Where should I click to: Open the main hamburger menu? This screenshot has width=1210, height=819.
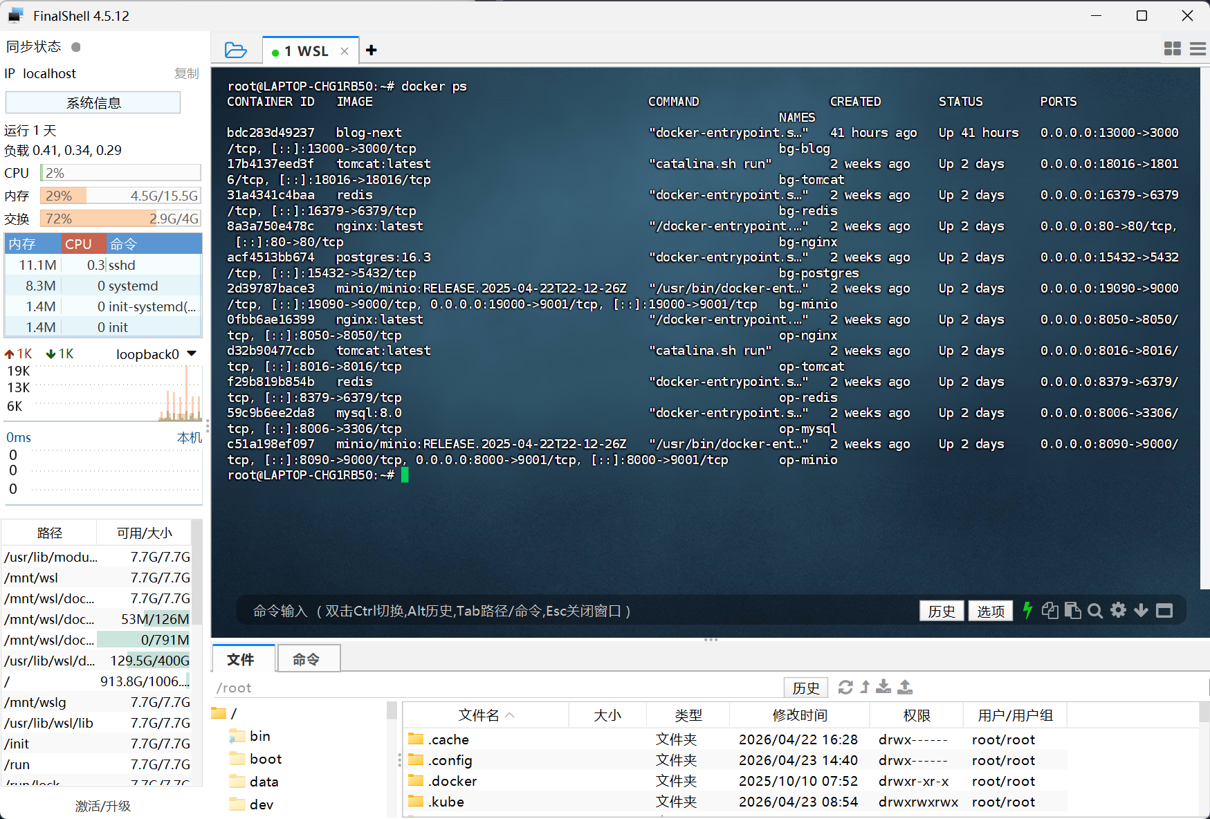(1198, 48)
